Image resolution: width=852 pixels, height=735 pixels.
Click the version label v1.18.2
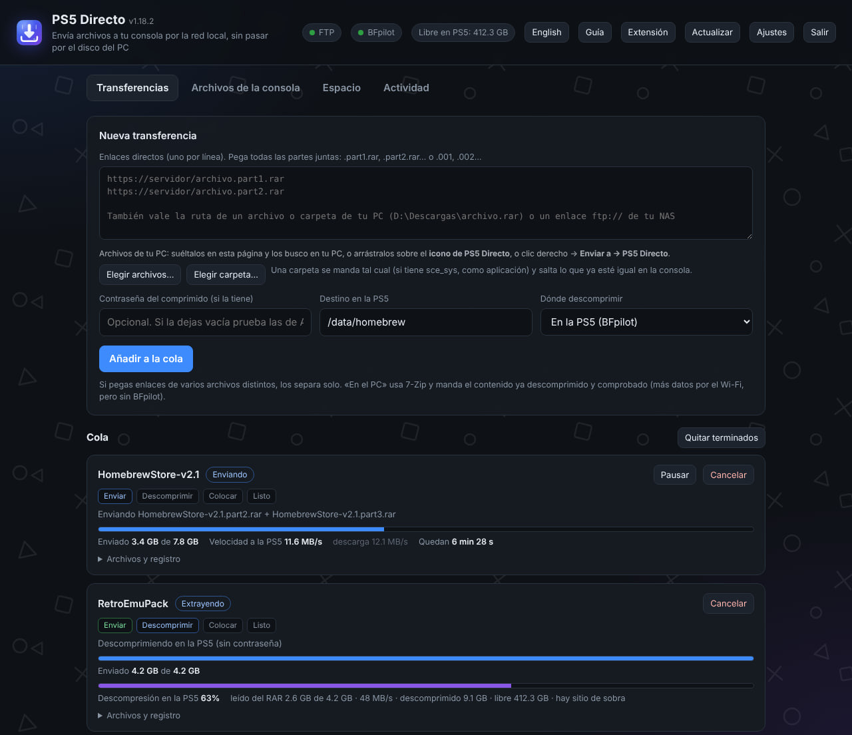coord(141,21)
